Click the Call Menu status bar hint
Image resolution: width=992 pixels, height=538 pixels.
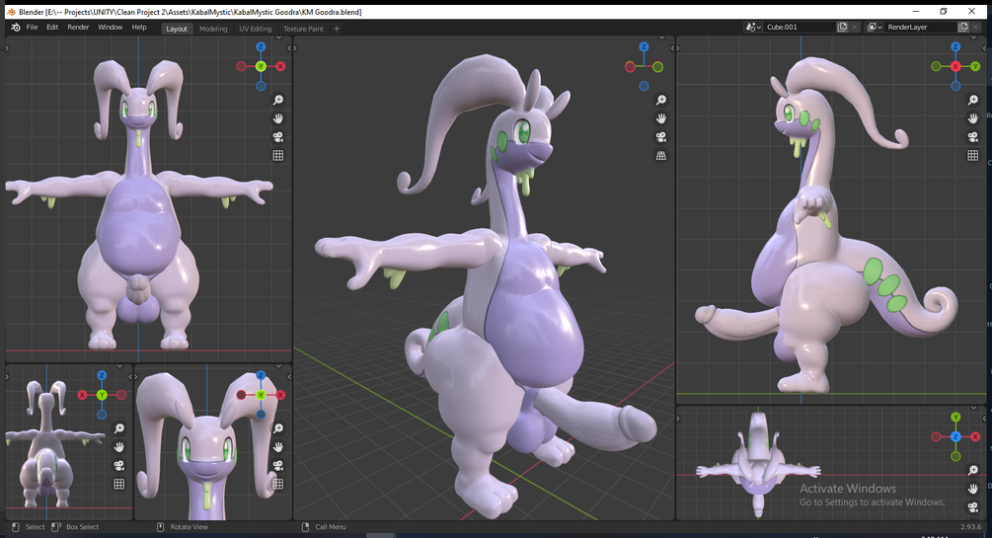[x=331, y=526]
